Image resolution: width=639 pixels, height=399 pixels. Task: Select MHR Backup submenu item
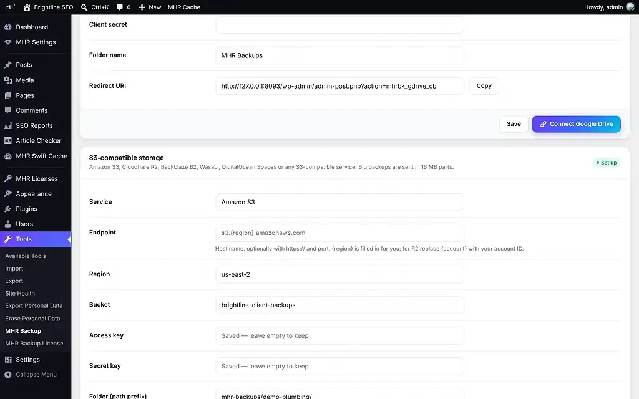tap(23, 331)
